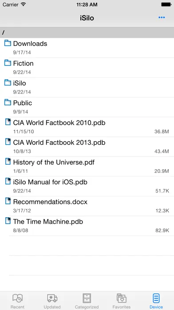Viewport: 174px width, 310px height.
Task: Open iSilo Manual for iOS.pdb
Action: (87, 186)
